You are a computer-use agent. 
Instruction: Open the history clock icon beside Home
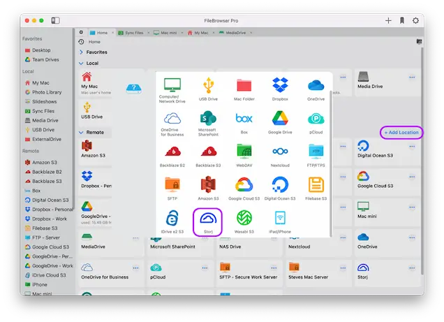[x=81, y=42]
